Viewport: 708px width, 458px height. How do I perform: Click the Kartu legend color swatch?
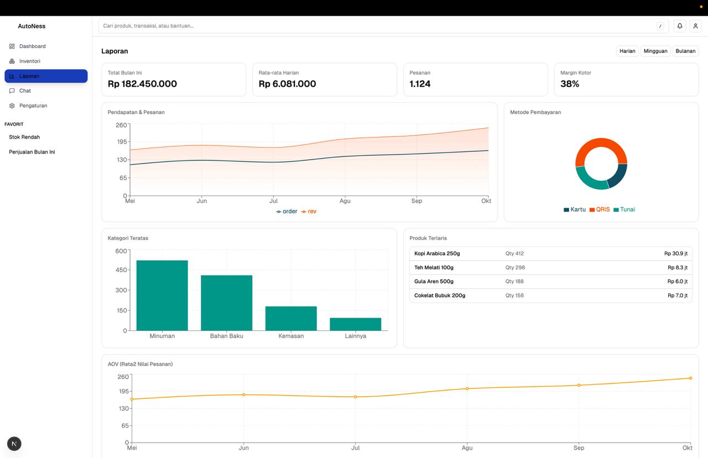pos(566,210)
